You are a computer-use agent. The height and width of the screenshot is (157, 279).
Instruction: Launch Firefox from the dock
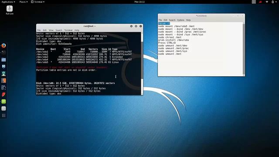[x=3, y=45]
